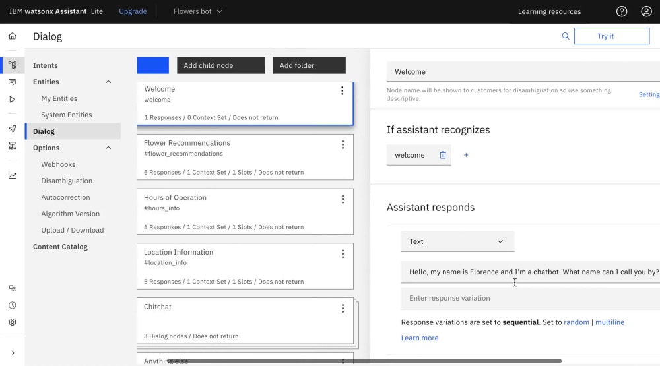Screen dimensions: 660x366
Task: Open the Integrations icon near rail bottom
Action: 12,288
